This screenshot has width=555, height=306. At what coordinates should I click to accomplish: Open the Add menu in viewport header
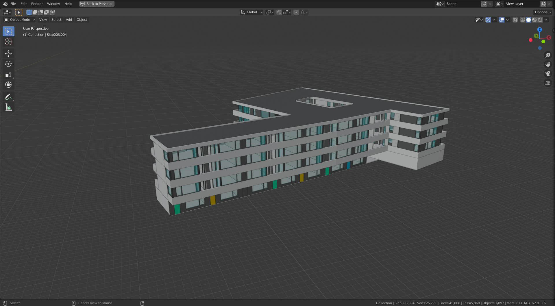point(69,20)
